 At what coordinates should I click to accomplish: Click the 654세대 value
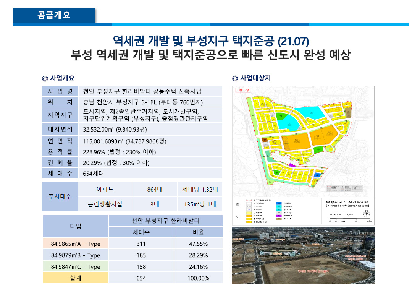tap(93, 174)
